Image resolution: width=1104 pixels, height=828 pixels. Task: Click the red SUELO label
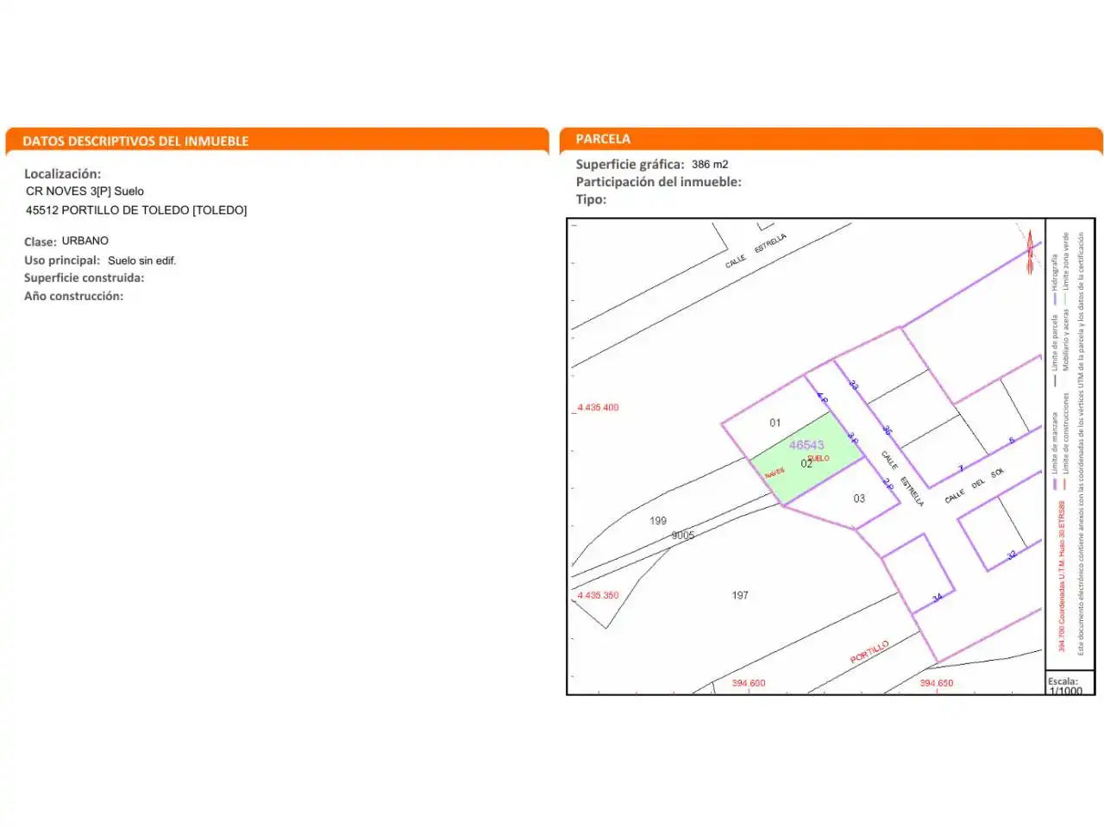819,458
